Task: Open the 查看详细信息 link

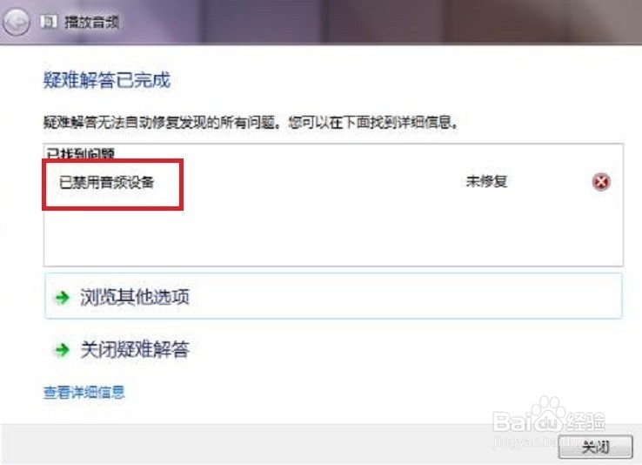Action: pyautogui.click(x=84, y=393)
